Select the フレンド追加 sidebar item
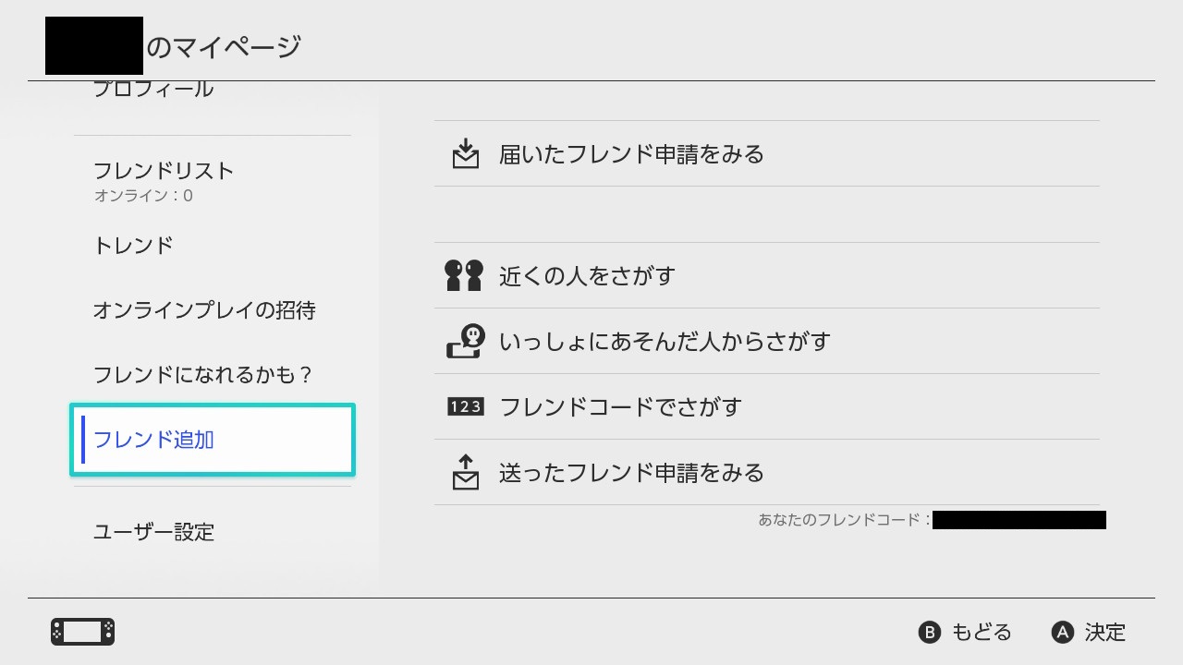The image size is (1183, 665). tap(213, 440)
